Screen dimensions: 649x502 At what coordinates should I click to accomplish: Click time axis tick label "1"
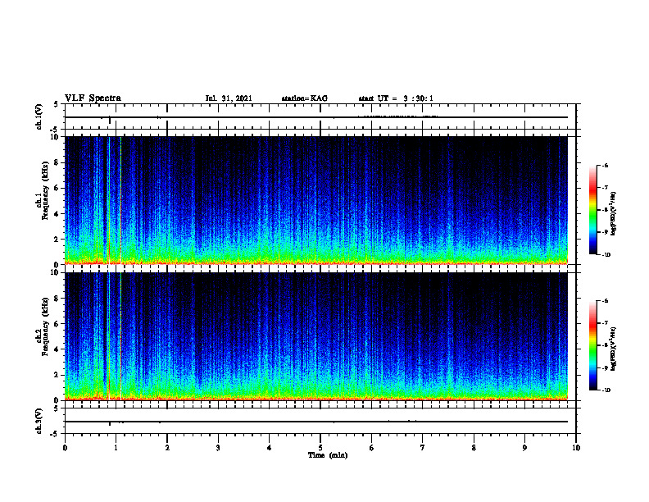(116, 448)
